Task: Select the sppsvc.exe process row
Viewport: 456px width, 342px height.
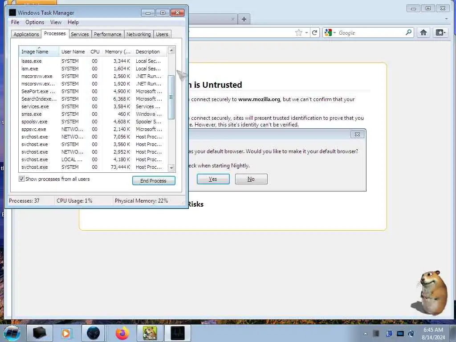Action: (x=93, y=129)
